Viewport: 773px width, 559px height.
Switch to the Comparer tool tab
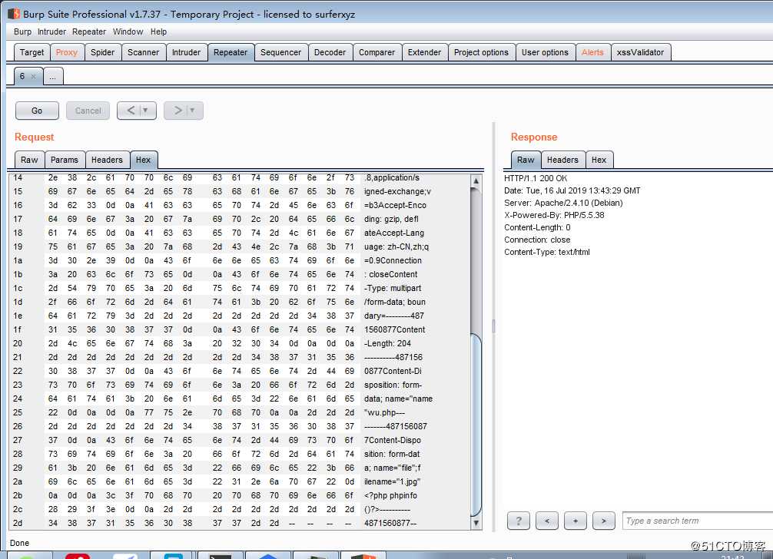pyautogui.click(x=377, y=52)
